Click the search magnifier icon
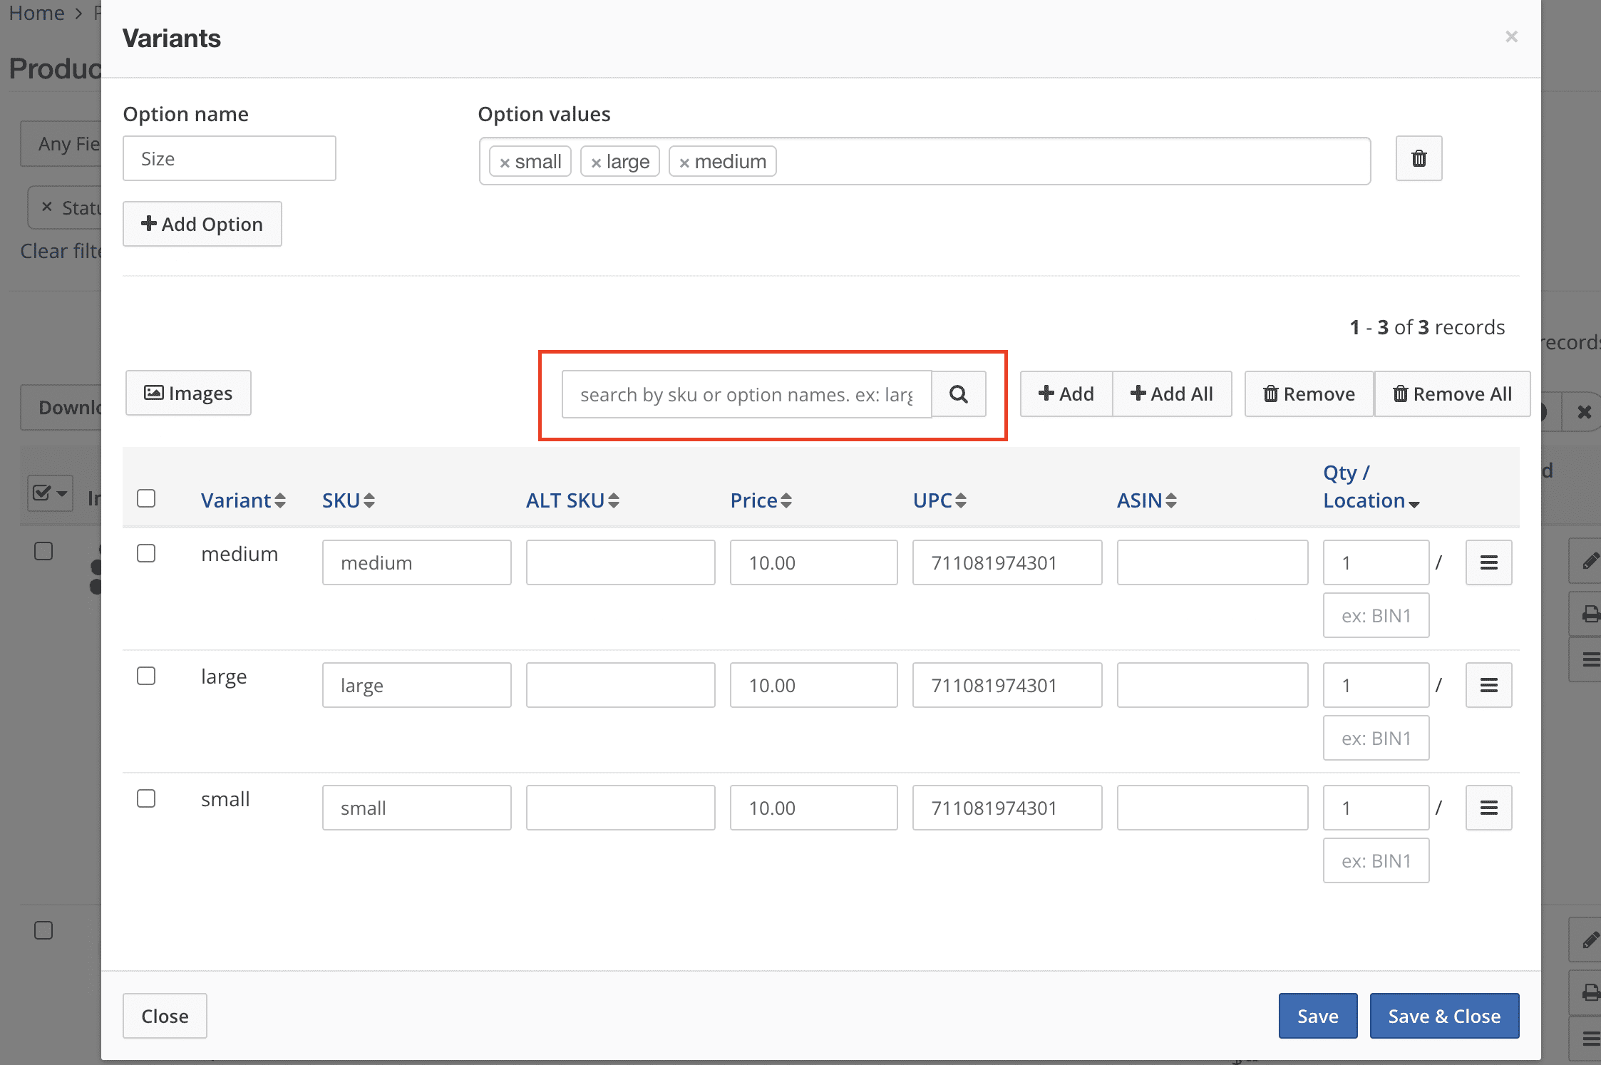1601x1065 pixels. (959, 393)
